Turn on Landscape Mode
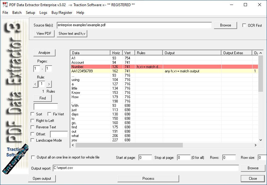Viewport: 267px width, 185px height. [x=33, y=140]
